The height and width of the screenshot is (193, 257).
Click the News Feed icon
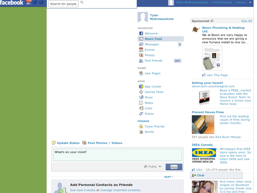coord(141,39)
